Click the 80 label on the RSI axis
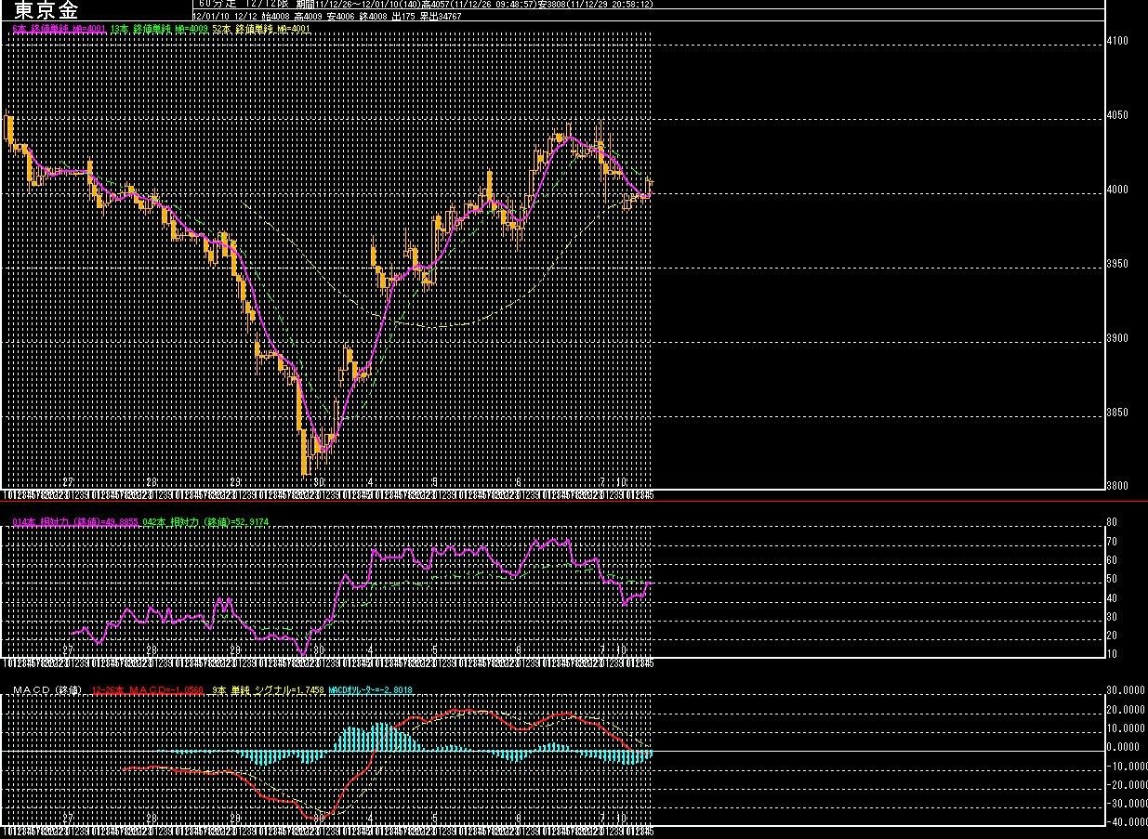Image resolution: width=1148 pixels, height=839 pixels. (1113, 523)
